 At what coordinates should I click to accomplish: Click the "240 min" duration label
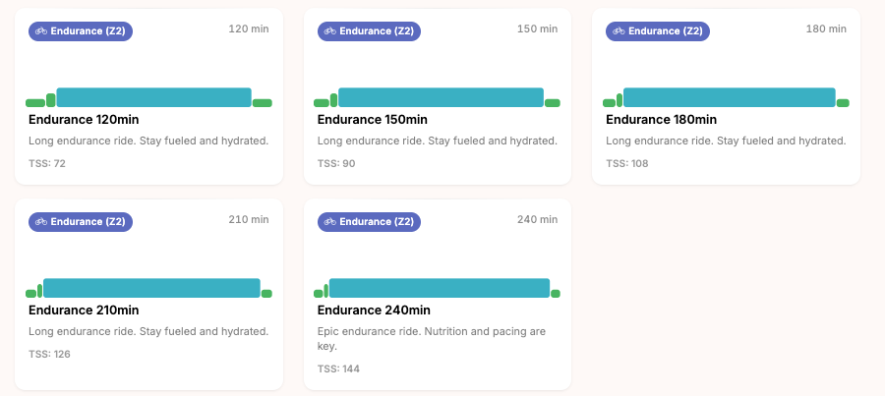click(x=537, y=219)
